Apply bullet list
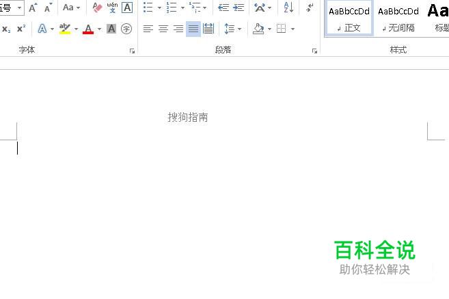 click(x=148, y=8)
